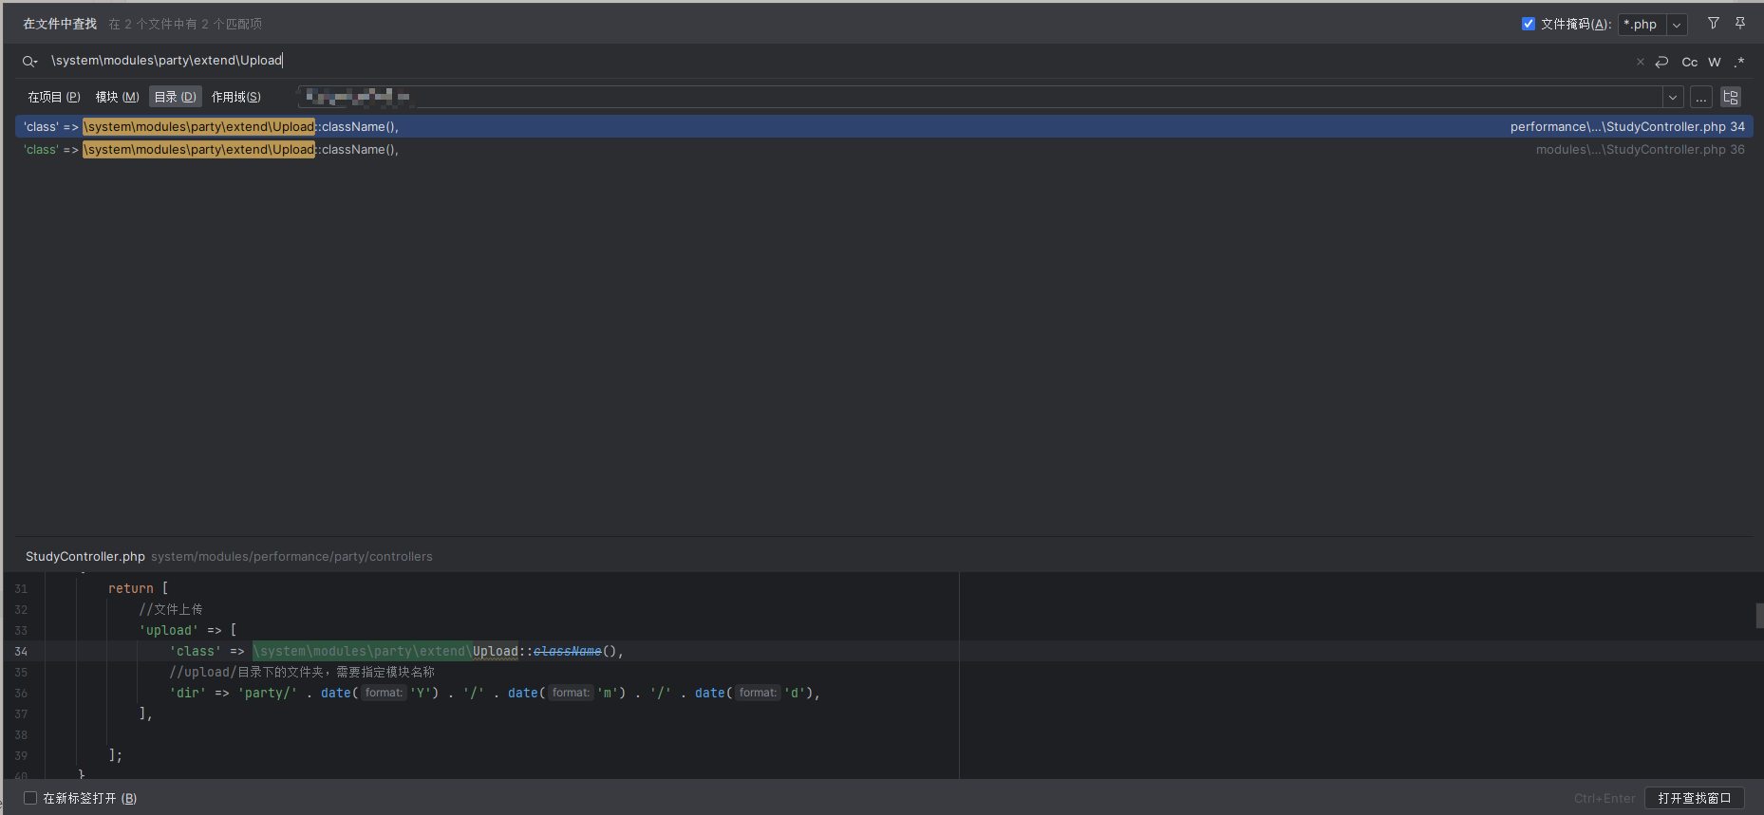Screen dimensions: 1764x815
Task: Switch to the 在项目 scope tab
Action: pyautogui.click(x=54, y=97)
